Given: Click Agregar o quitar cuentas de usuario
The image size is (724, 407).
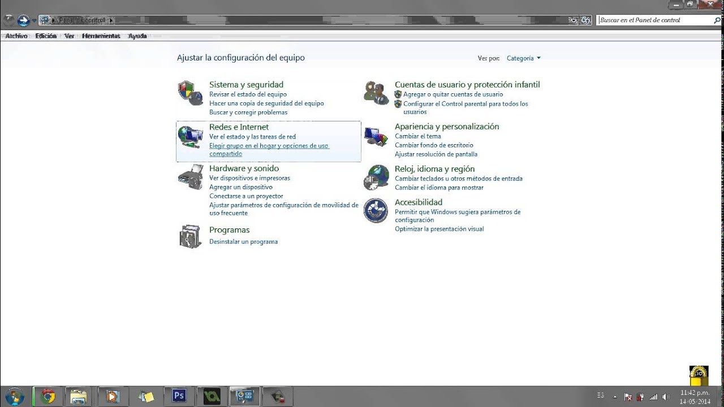Looking at the screenshot, I should 453,94.
